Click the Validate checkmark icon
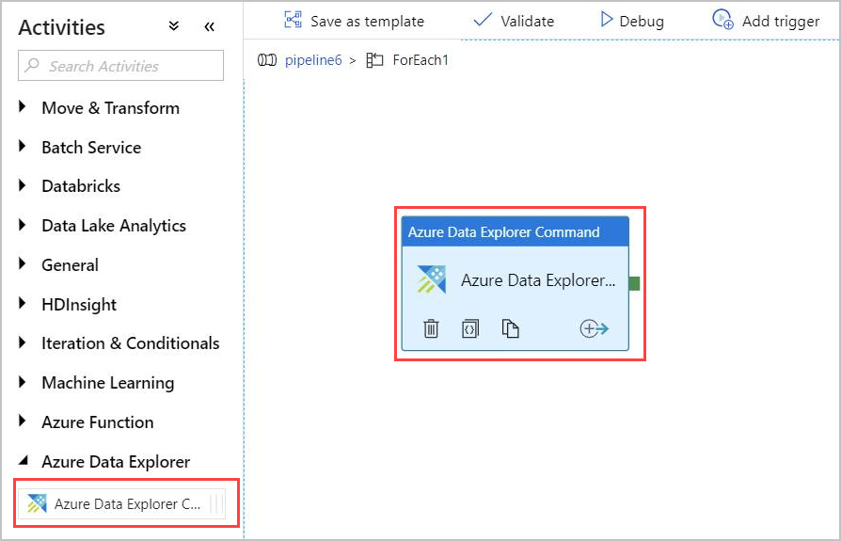The width and height of the screenshot is (841, 541). pyautogui.click(x=483, y=20)
